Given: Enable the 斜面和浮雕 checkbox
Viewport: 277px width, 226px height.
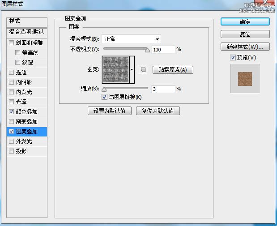Looking at the screenshot, I should [x=11, y=43].
